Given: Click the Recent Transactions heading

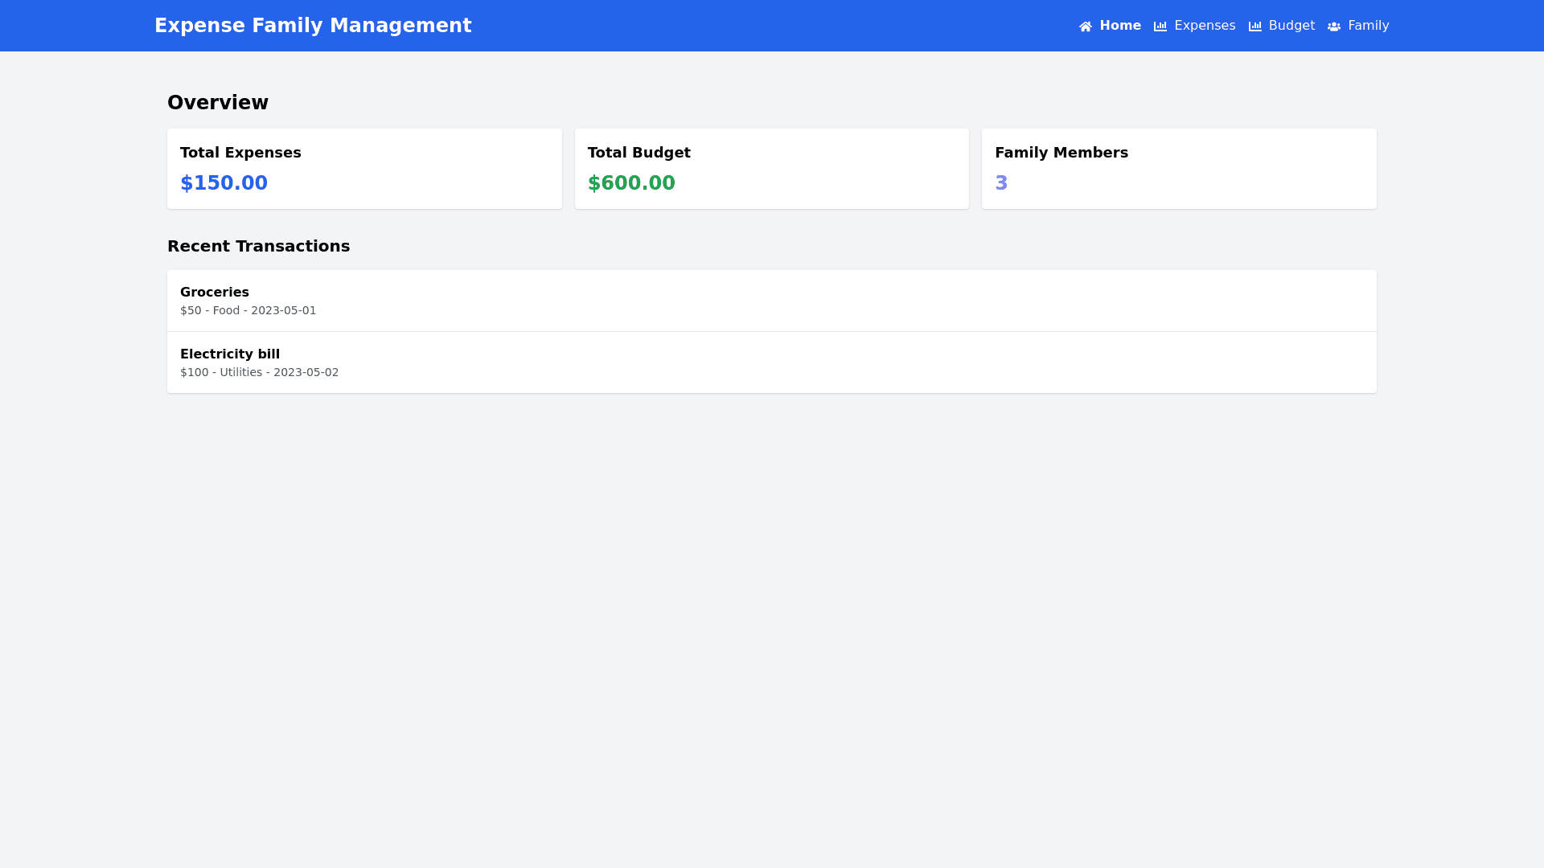Looking at the screenshot, I should 258,246.
